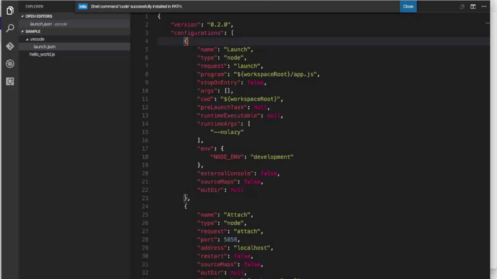The image size is (497, 279).
Task: Click the "runtimeArgs": [ line
Action: [224, 124]
